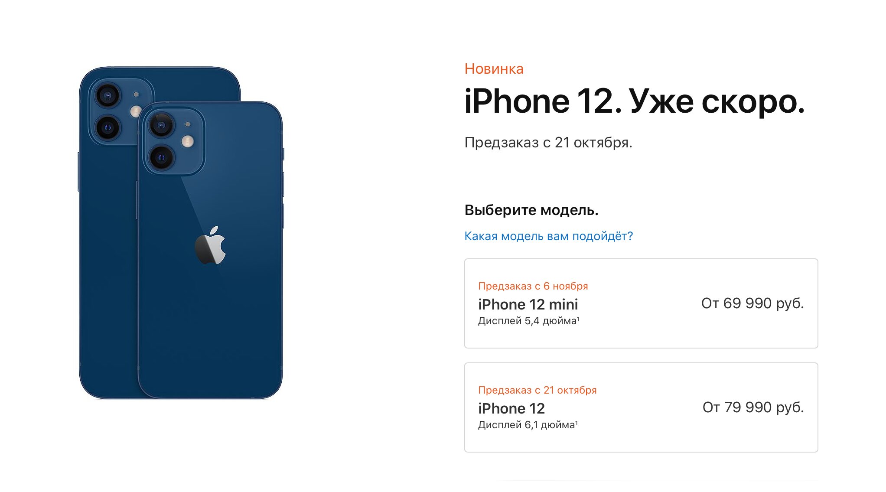Click the orange "Новинка" label

494,69
